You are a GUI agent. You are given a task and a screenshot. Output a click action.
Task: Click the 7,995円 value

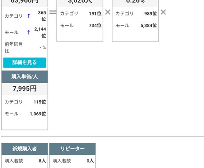click(x=24, y=89)
